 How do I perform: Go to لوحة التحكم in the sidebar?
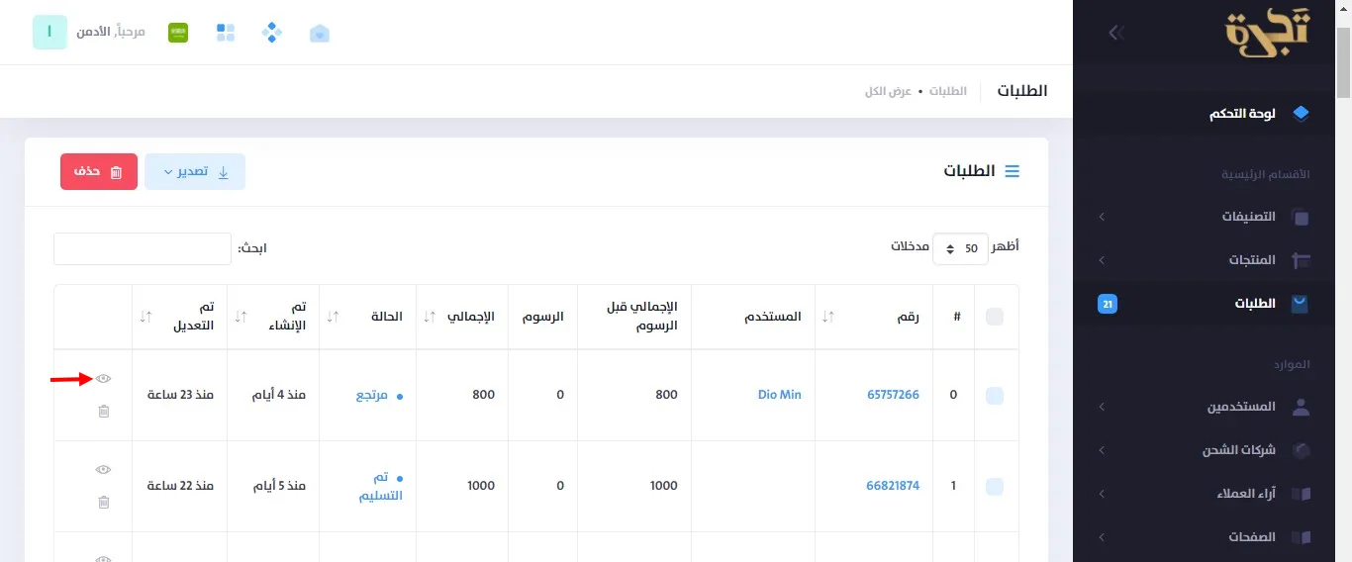coord(1242,114)
